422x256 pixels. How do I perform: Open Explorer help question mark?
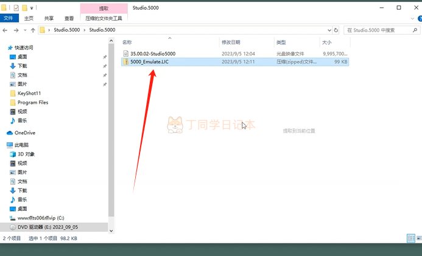(x=420, y=18)
